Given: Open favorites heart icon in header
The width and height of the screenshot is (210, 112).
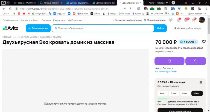Looking at the screenshot, I should point(171,20).
